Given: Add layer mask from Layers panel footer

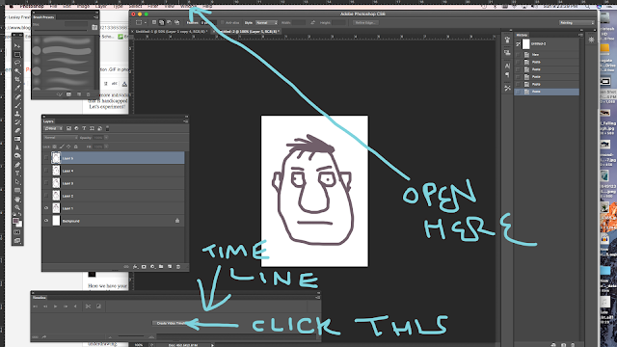Looking at the screenshot, I should 144,267.
